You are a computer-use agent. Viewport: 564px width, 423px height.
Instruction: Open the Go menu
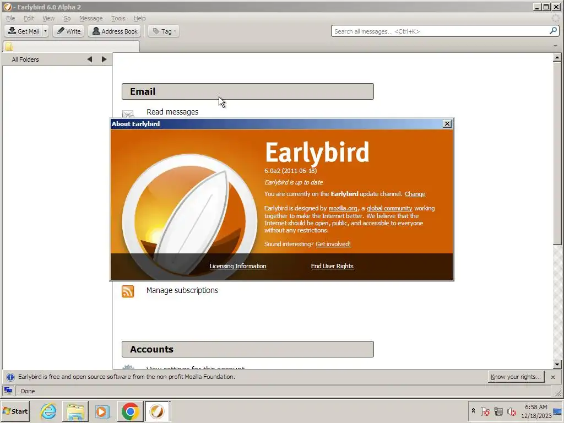pos(67,18)
